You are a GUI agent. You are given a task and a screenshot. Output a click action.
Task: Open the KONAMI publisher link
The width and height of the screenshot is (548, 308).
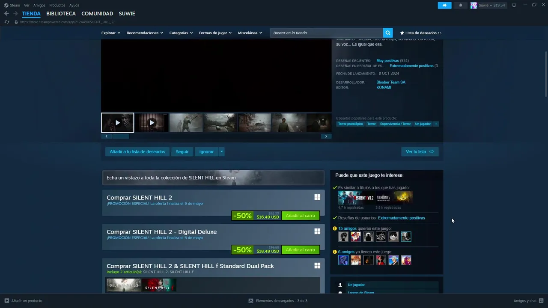pyautogui.click(x=384, y=87)
